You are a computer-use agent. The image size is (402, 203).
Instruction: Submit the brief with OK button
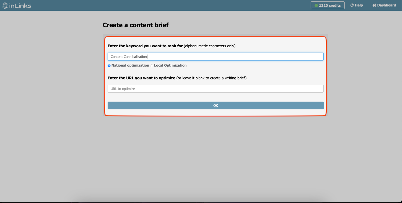pyautogui.click(x=215, y=105)
